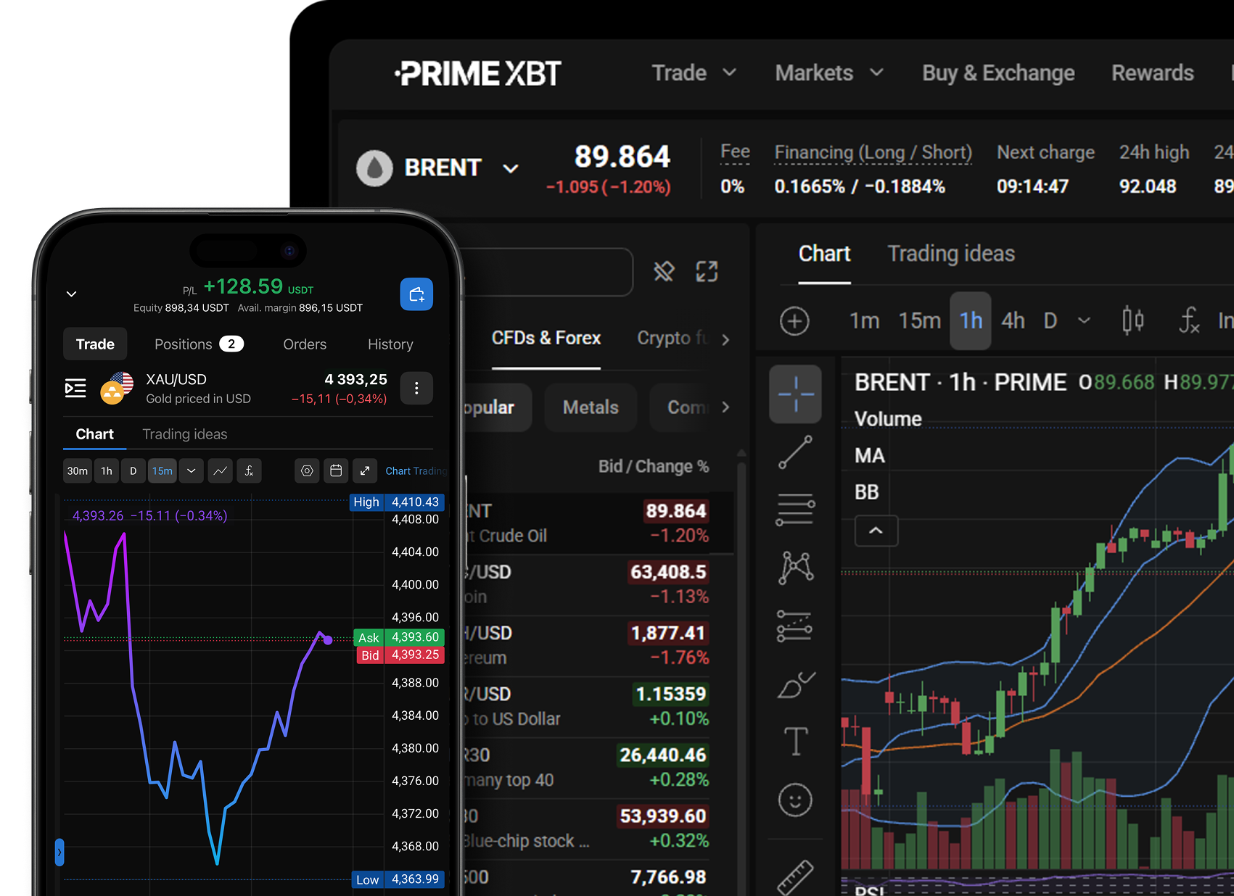Image resolution: width=1234 pixels, height=896 pixels.
Task: Tap the phone Trade button
Action: pos(95,344)
